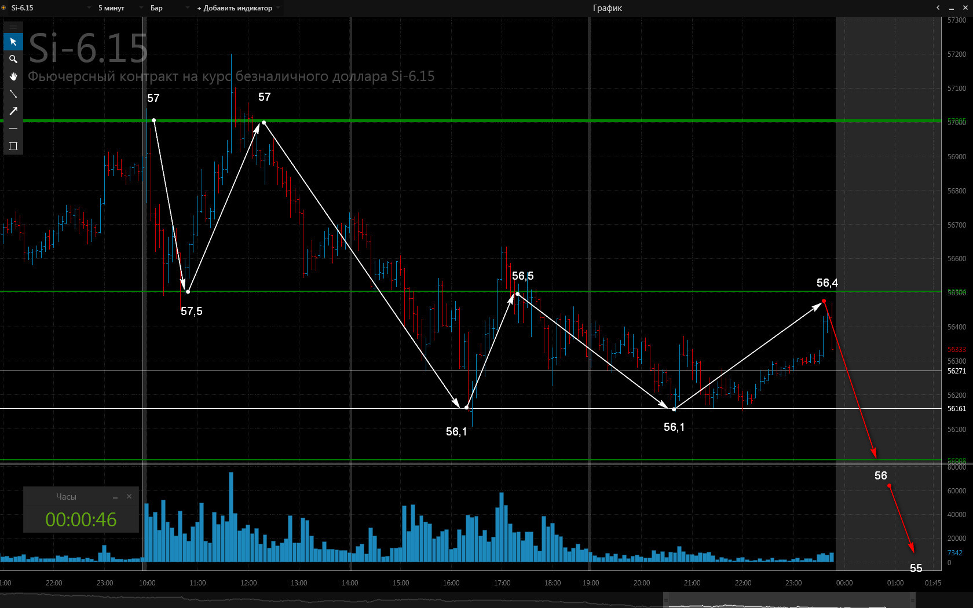Viewport: 973px width, 608px height.
Task: Minimize the Часы clock widget
Action: [115, 497]
